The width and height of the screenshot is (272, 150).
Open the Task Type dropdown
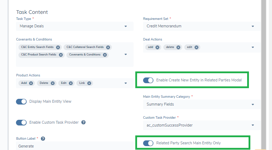pyautogui.click(x=126, y=26)
